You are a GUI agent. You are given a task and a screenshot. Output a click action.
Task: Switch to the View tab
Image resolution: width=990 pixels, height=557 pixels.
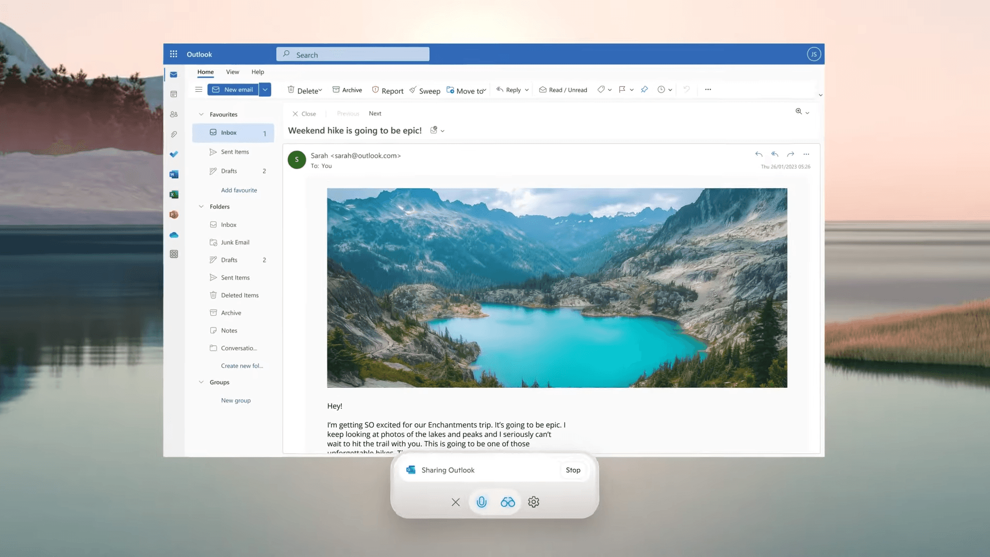click(x=233, y=72)
